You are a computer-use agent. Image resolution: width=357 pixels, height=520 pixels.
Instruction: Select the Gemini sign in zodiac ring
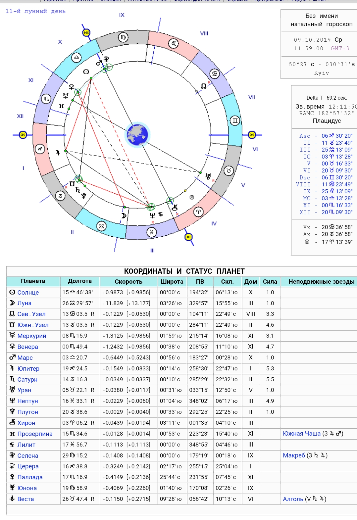pos(235,120)
